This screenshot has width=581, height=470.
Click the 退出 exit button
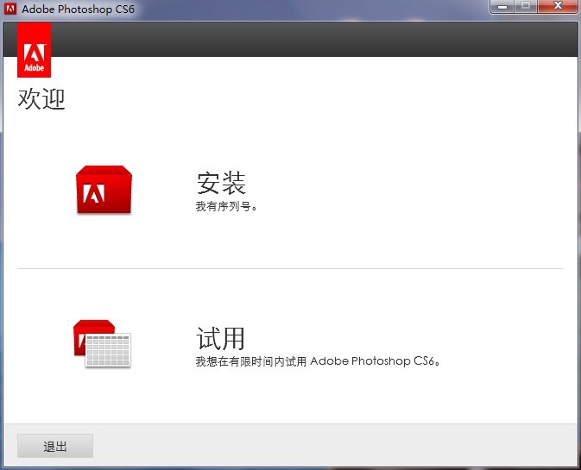pos(55,446)
